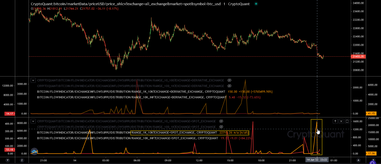
Task: Click the 01:00 time axis label
Action: (x=333, y=160)
